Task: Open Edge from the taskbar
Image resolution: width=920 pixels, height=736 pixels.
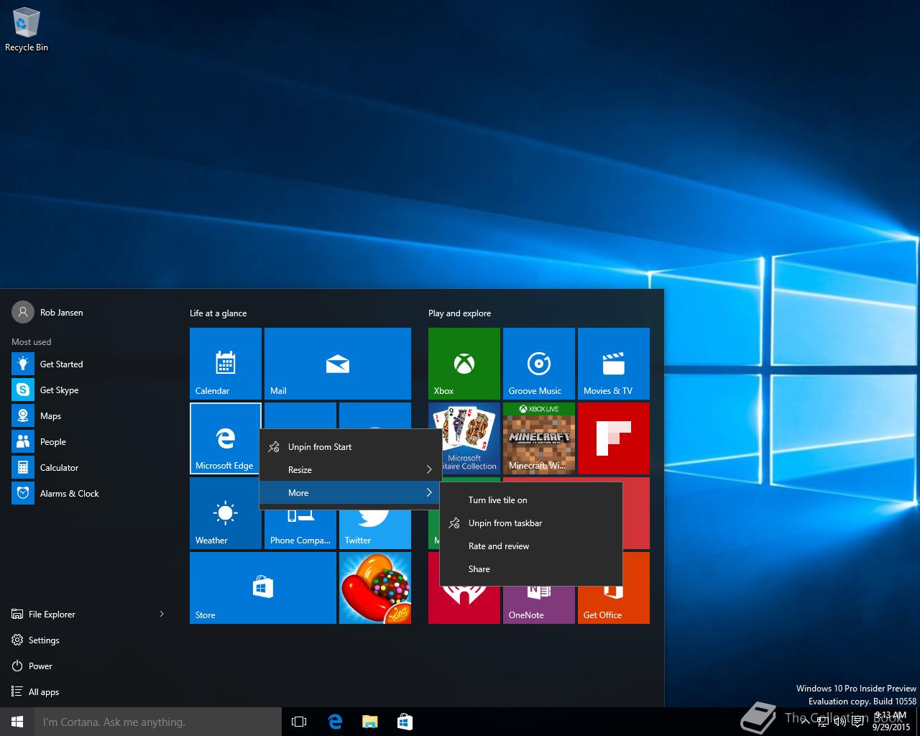Action: click(335, 722)
